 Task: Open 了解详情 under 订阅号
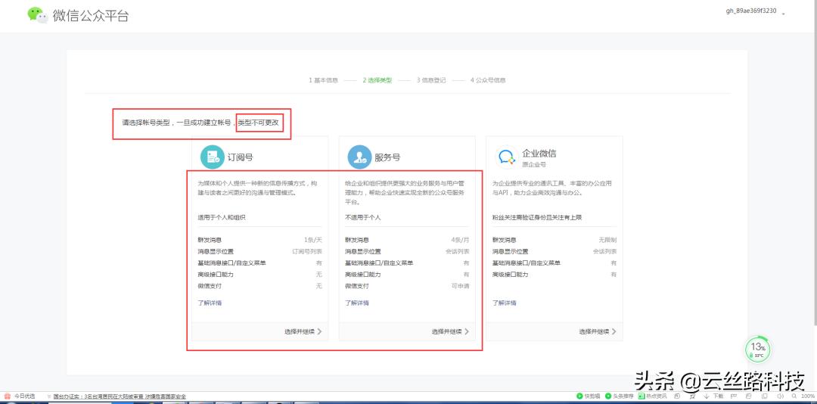pos(210,303)
